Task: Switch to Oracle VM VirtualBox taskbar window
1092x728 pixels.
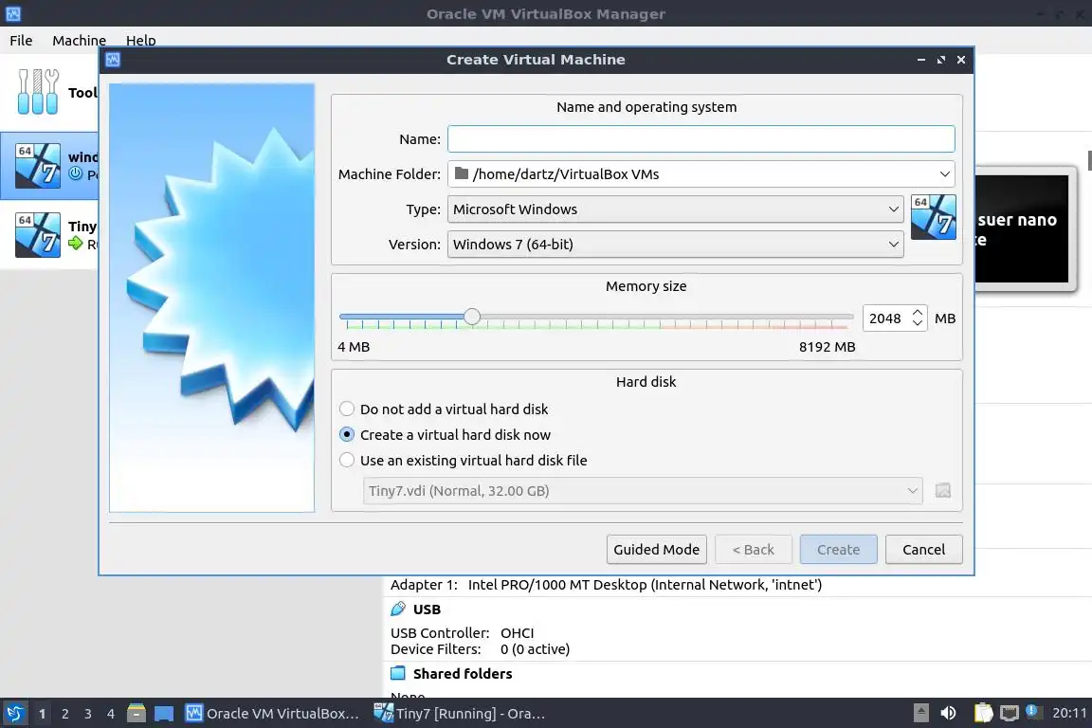Action: pos(272,714)
